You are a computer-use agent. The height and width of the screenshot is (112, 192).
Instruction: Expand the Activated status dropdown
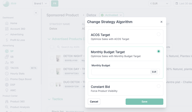111,15
